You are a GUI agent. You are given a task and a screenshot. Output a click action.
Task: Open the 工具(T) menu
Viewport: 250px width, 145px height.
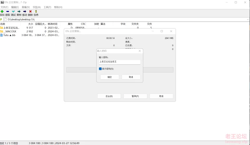pyautogui.click(x=47, y=7)
